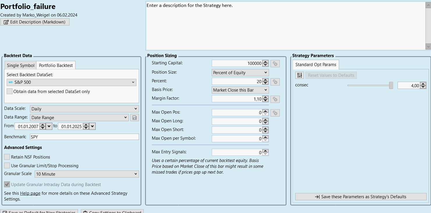Viewport: 431px width, 213px height.
Task: Click the gear icon beside Margin Factor
Action: tap(275, 99)
